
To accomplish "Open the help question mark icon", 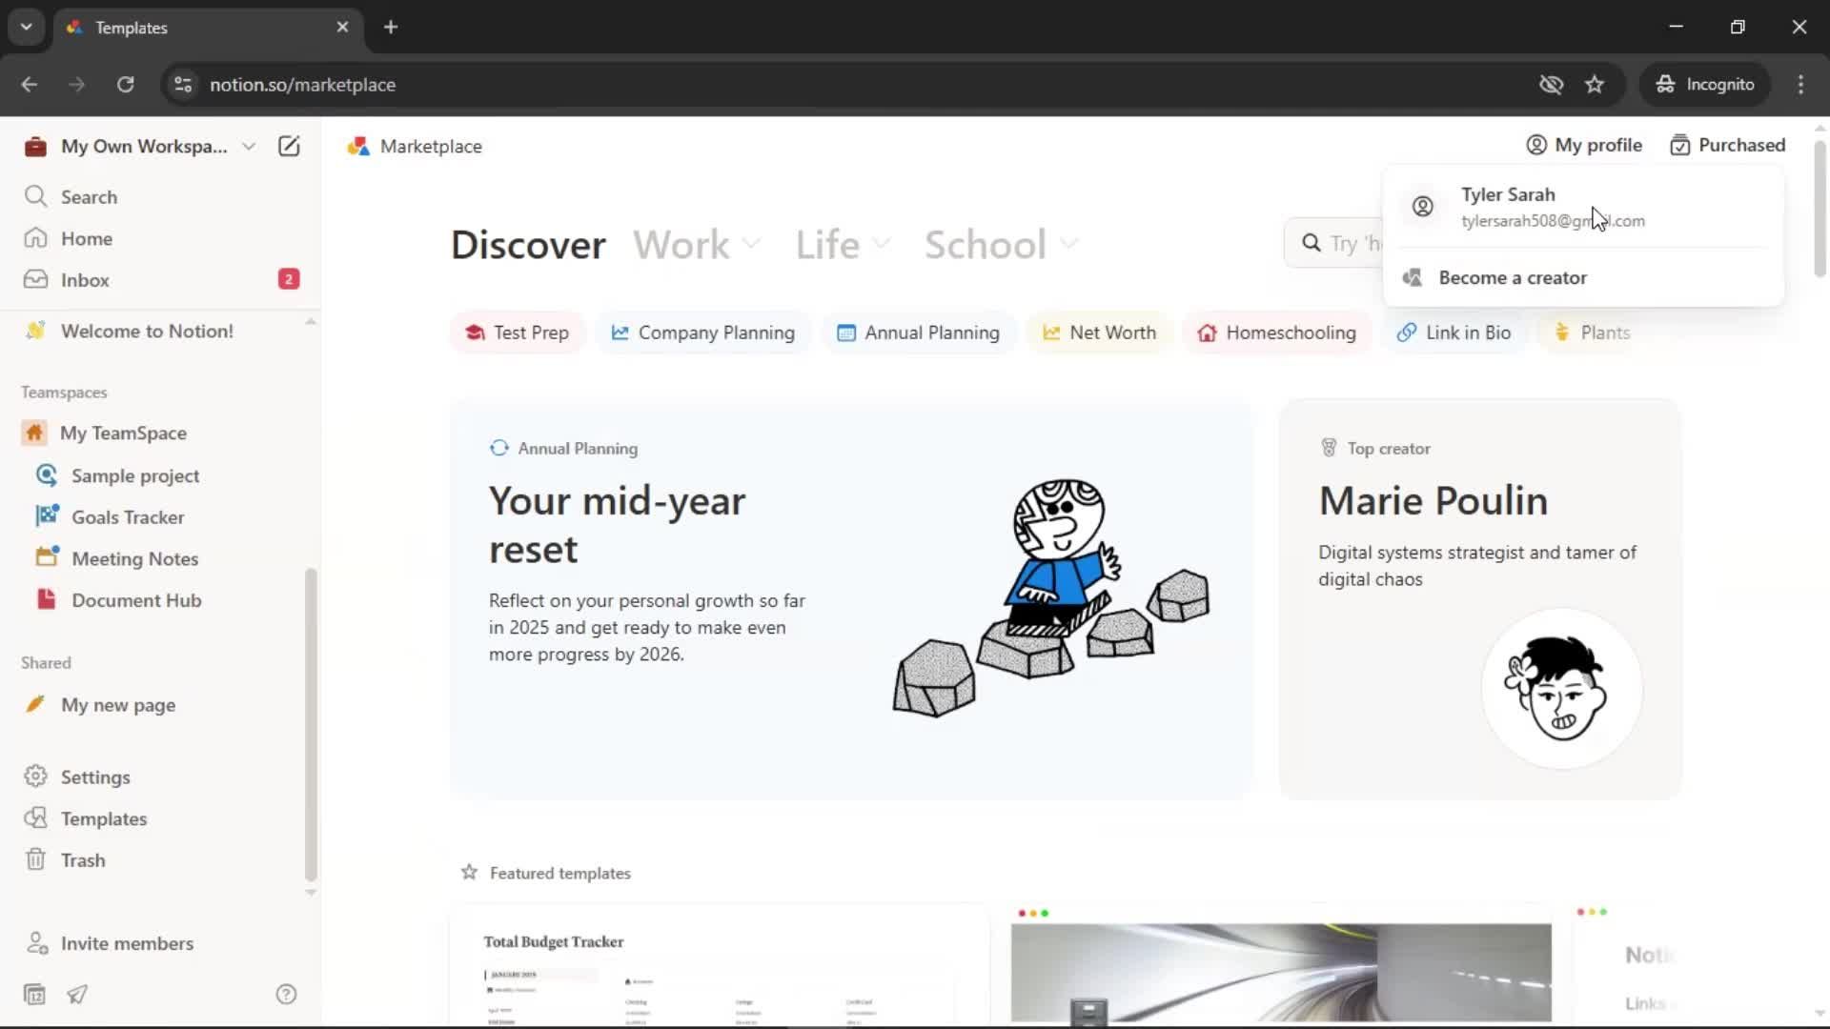I will pyautogui.click(x=286, y=995).
